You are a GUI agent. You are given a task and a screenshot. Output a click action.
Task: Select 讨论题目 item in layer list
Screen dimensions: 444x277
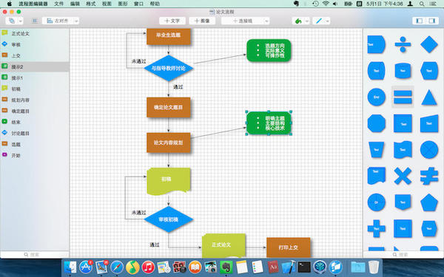click(35, 133)
